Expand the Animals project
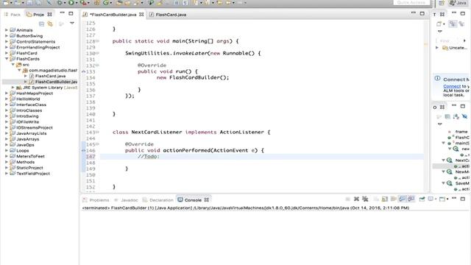471x265 pixels. (x=7, y=30)
